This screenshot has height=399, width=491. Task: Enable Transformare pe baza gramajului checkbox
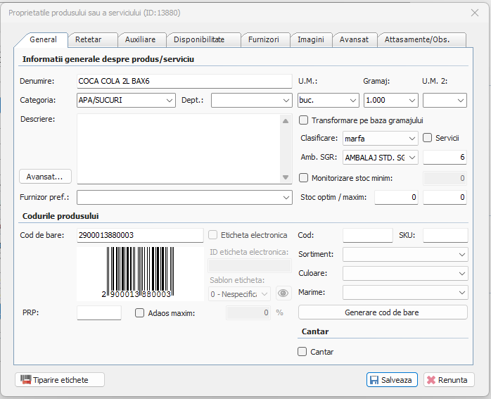point(304,120)
